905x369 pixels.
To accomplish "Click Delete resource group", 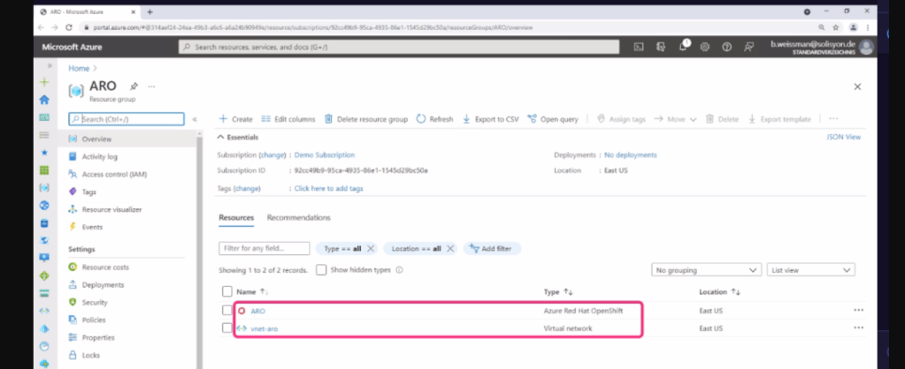I will tap(366, 119).
